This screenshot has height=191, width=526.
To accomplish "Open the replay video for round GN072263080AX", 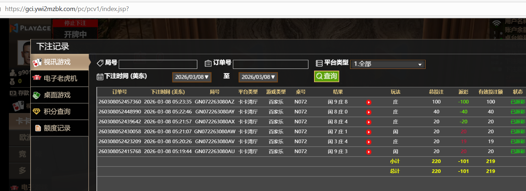I will tap(369, 122).
